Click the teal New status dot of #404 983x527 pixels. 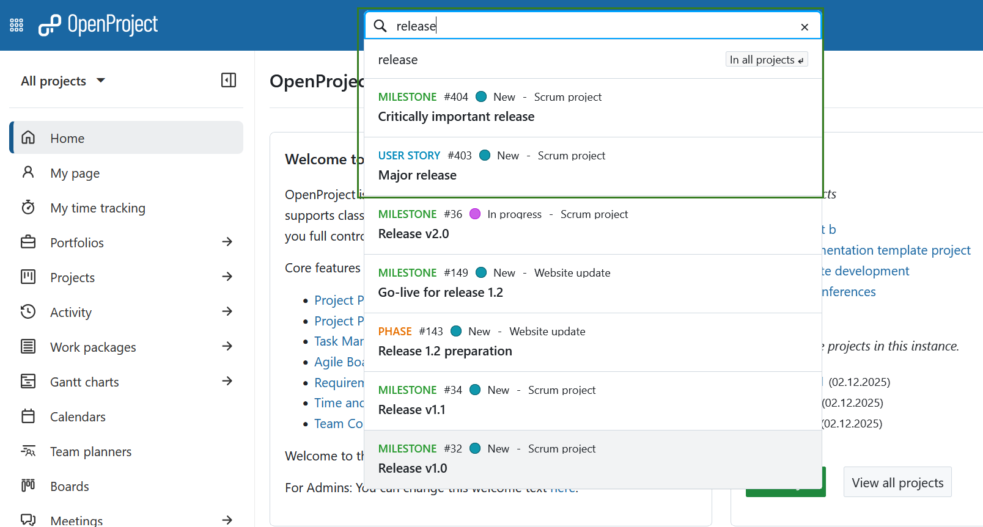coord(481,96)
